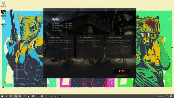This screenshot has width=174, height=98.
Task: Click the Reddit icon in the launcher
Action: point(66,26)
